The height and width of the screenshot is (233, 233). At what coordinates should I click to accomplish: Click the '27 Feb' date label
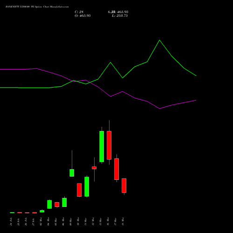pos(34,221)
